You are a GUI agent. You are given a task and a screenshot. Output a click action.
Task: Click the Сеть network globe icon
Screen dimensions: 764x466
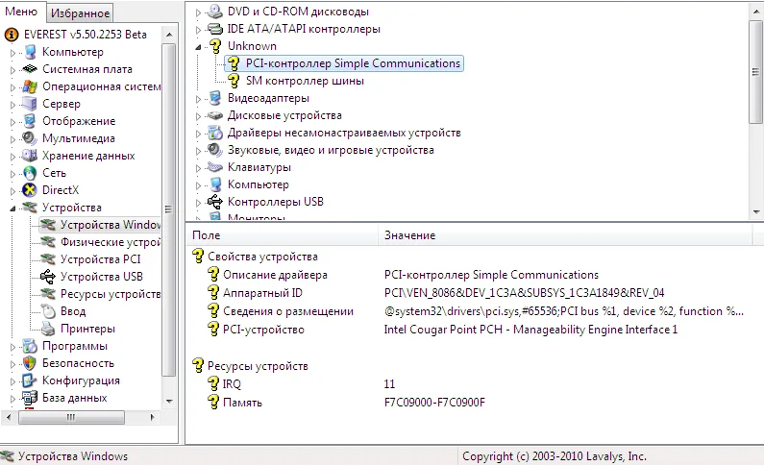30,173
